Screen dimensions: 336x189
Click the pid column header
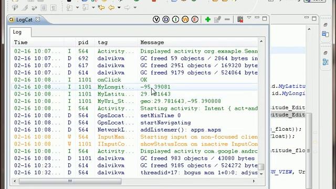click(x=85, y=43)
